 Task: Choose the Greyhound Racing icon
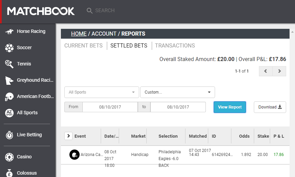click(x=9, y=80)
